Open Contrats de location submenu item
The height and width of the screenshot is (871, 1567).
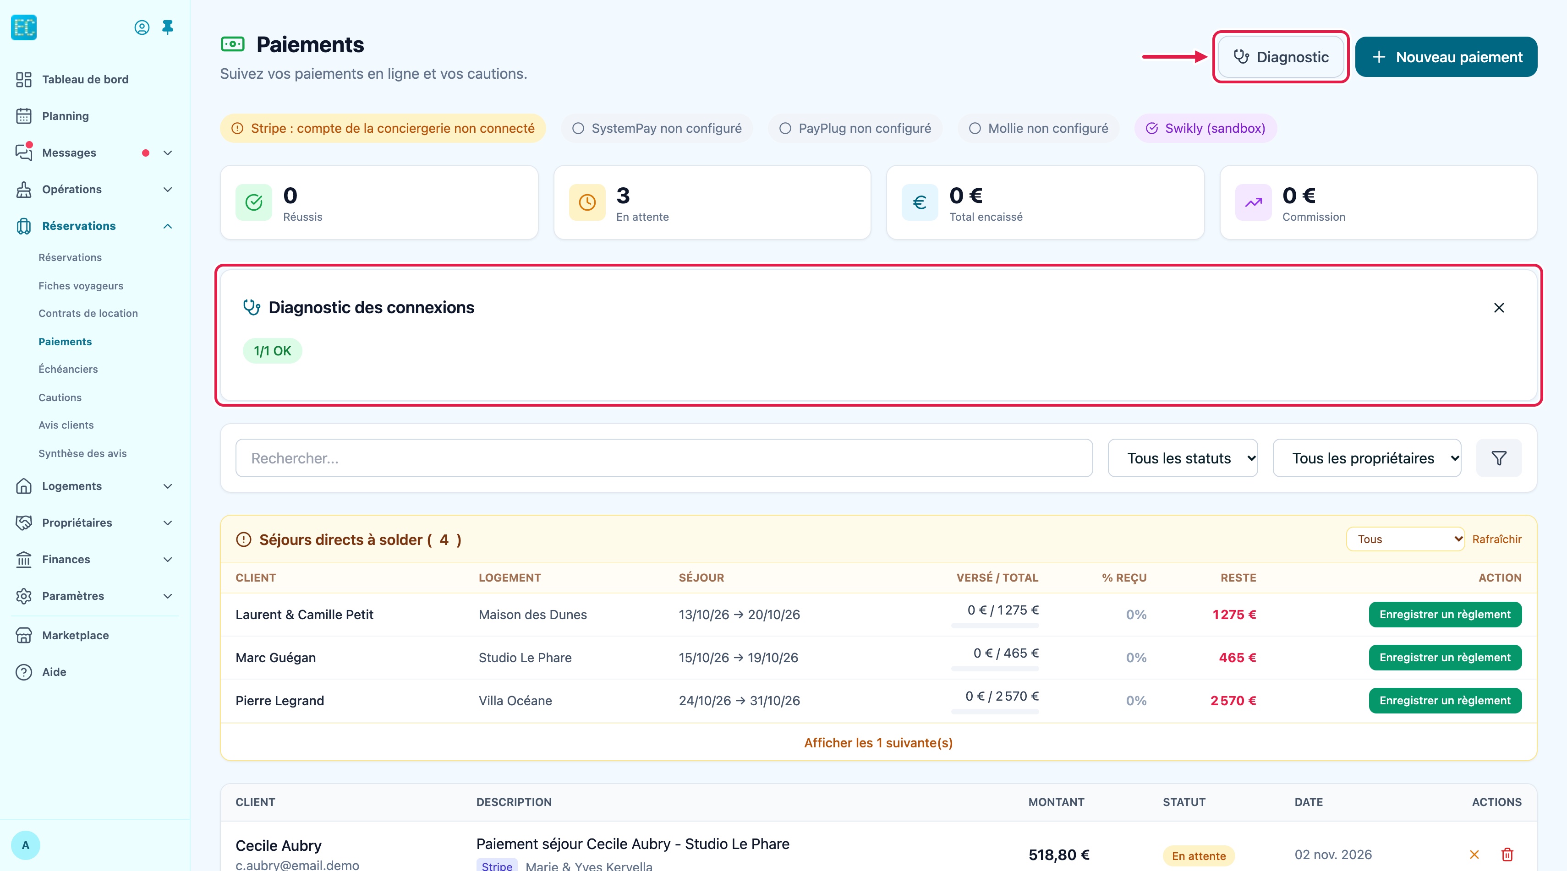coord(88,314)
